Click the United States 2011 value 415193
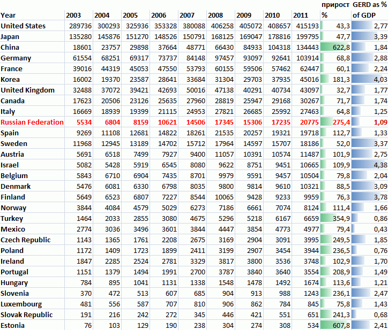This screenshot has height=330, width=388. tap(308, 26)
